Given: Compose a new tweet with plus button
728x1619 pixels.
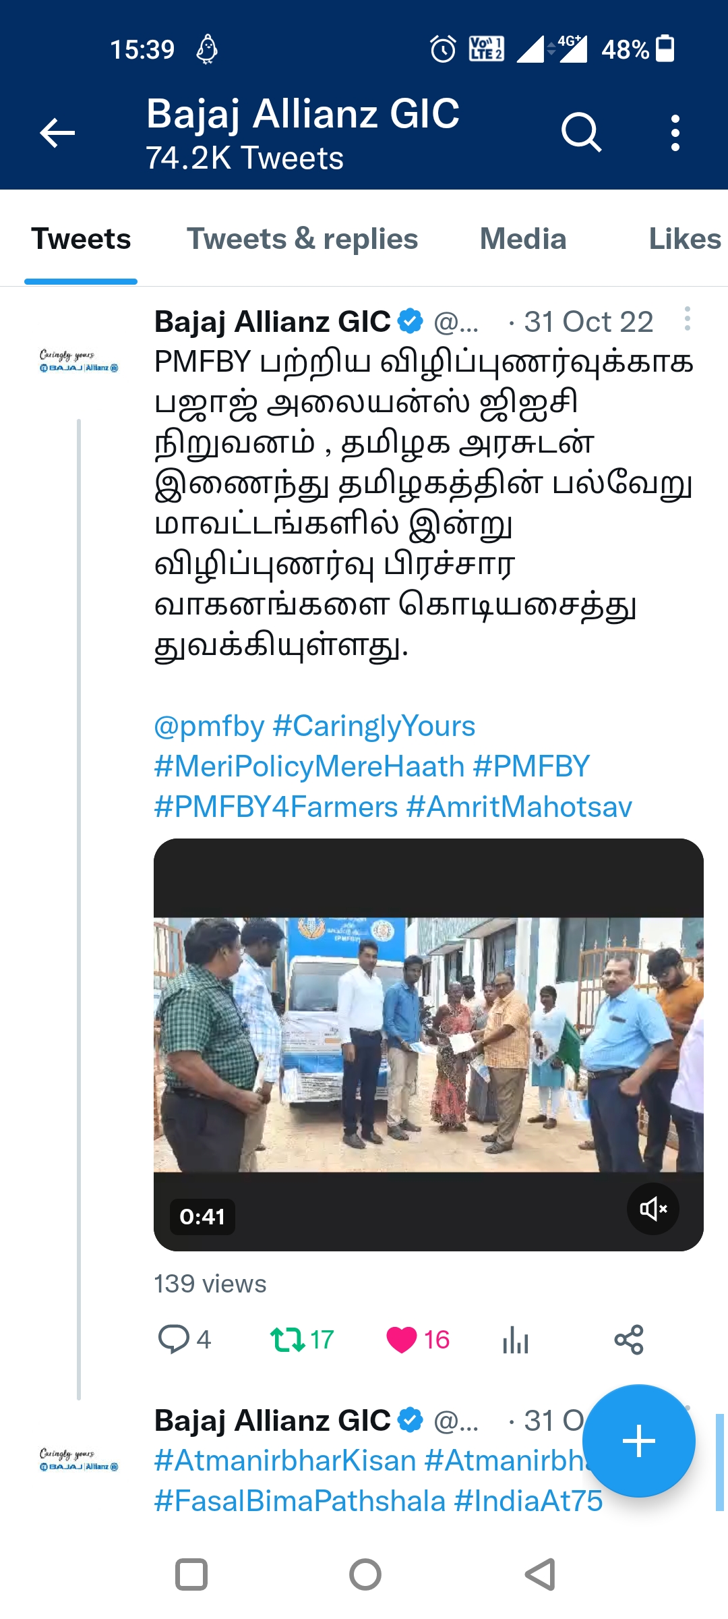Looking at the screenshot, I should (638, 1441).
